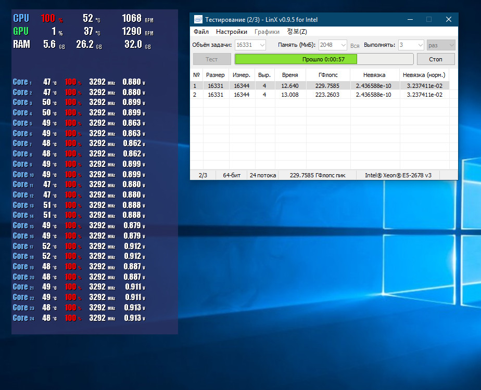
Task: Click the Core 13 label in overlay
Action: point(23,205)
